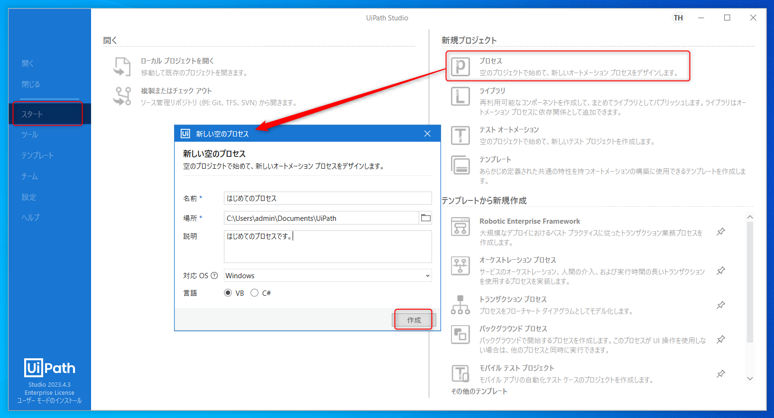The height and width of the screenshot is (418, 774).
Task: Click the ライブラリ (Library) project icon
Action: [460, 96]
